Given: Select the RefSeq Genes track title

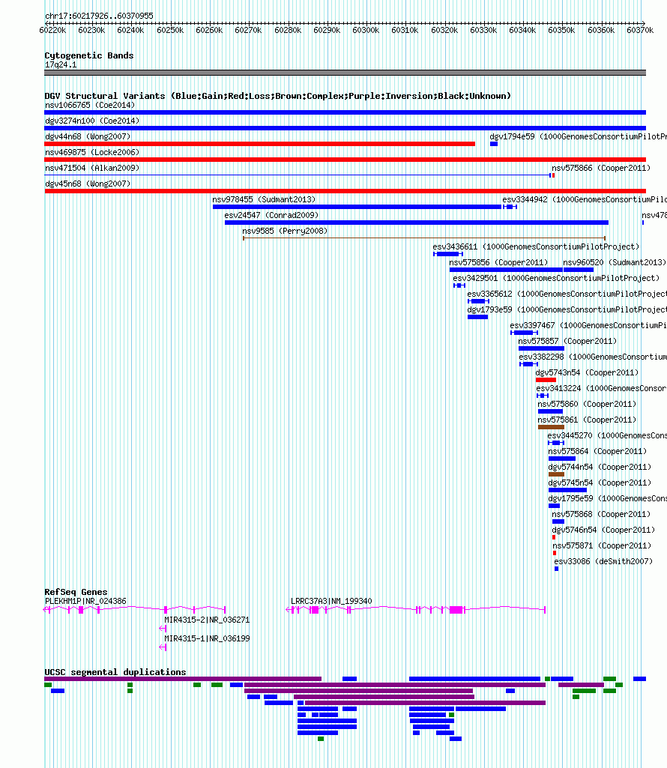Looking at the screenshot, I should [x=76, y=592].
